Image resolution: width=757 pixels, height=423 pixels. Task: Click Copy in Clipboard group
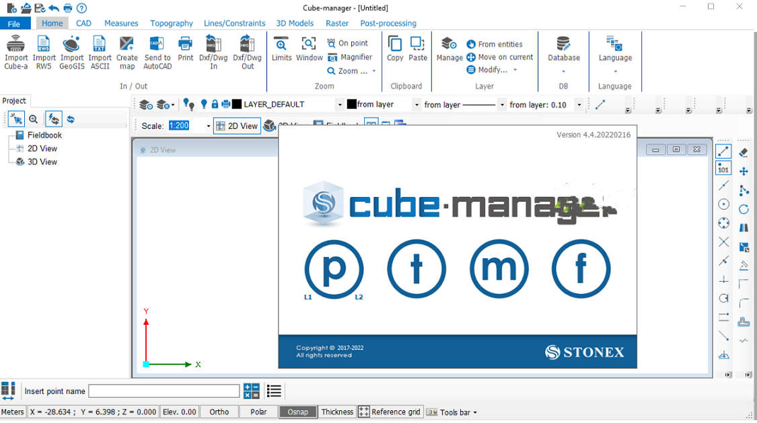coord(395,48)
